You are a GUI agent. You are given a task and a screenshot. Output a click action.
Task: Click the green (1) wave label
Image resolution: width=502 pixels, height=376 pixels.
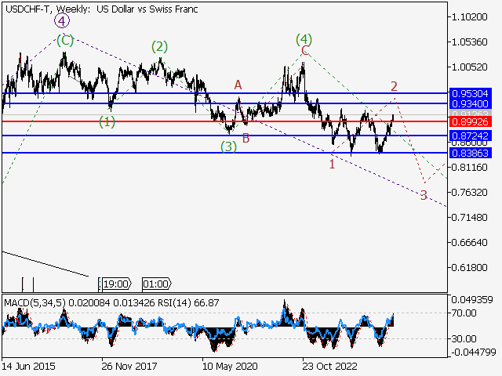[x=107, y=121]
